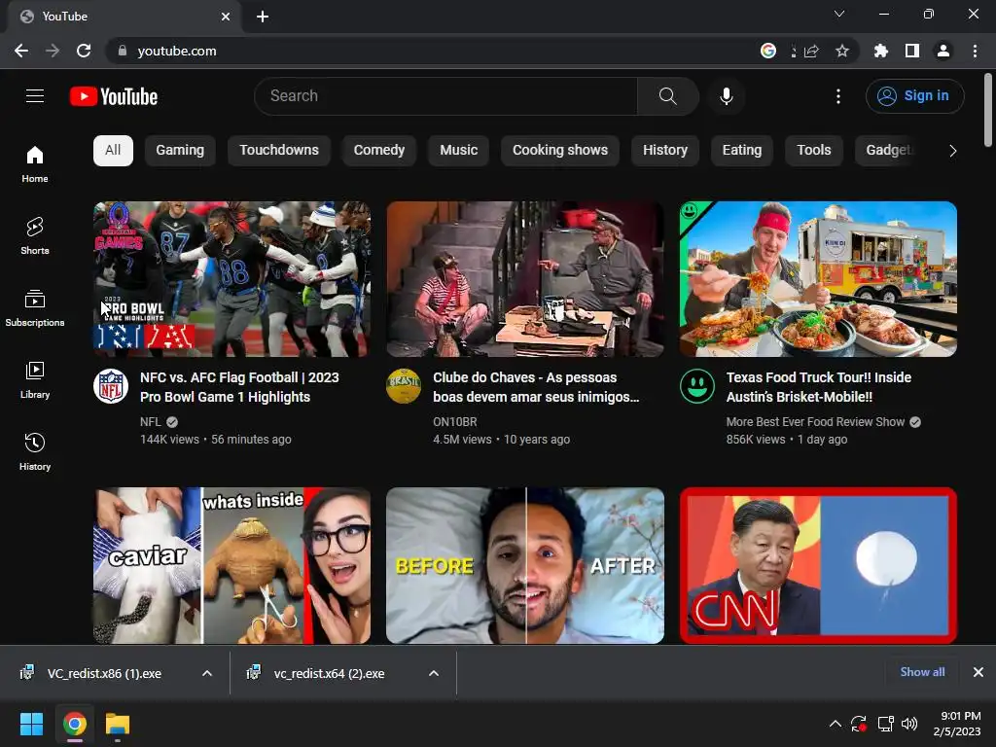This screenshot has height=747, width=996.
Task: Expand VC_redist.x86 (1).exe download options
Action: (x=207, y=673)
